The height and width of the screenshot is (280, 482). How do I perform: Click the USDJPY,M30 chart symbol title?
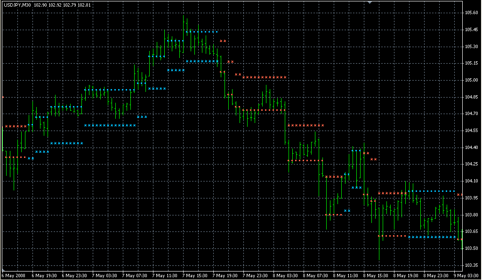[17, 5]
